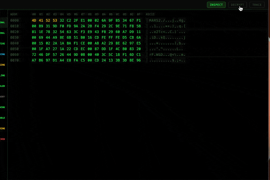
Task: Click ASCII text 'MARS2./...j..4g.'
Action: (x=167, y=21)
